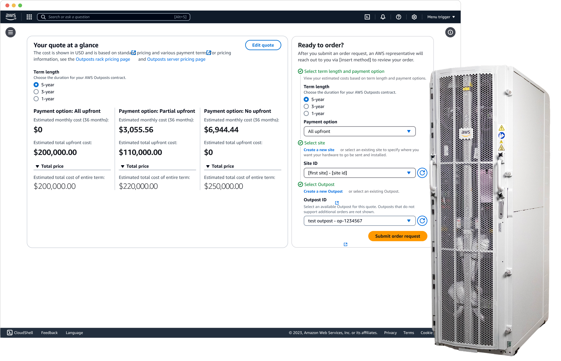Open the Payment option dropdown
Viewport: 561px width, 361px height.
click(360, 131)
